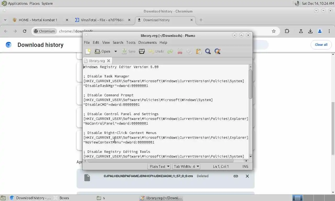Close the Mortal Kombat 1 browser tab

click(67, 20)
